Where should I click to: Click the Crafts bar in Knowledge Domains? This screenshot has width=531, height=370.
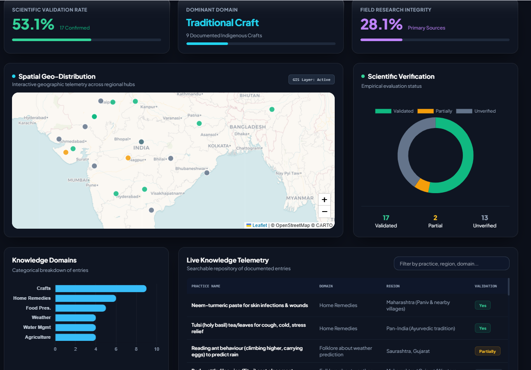(101, 289)
